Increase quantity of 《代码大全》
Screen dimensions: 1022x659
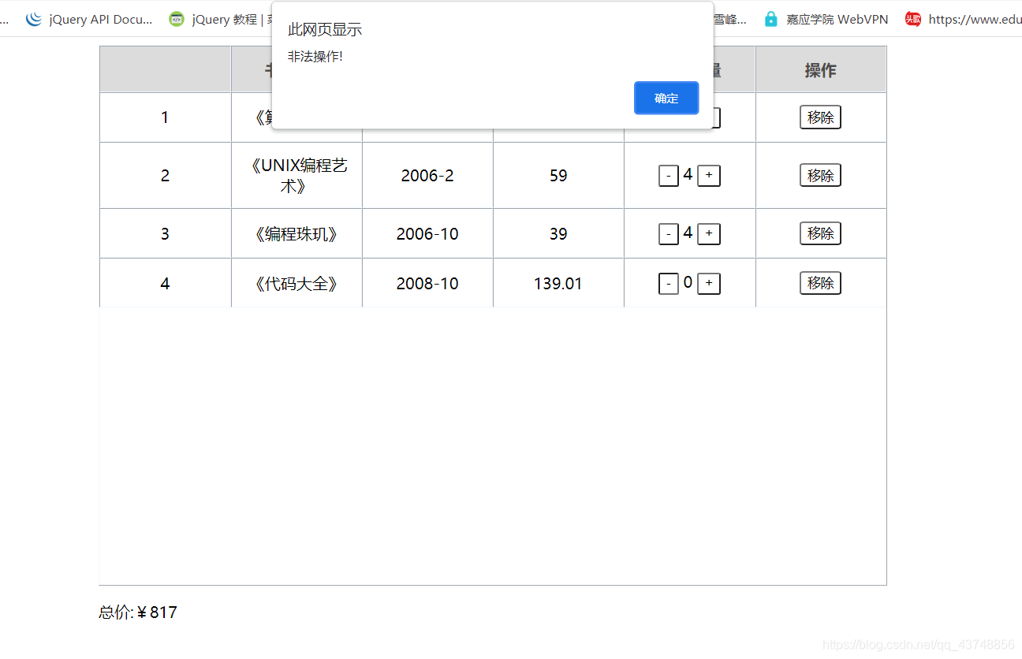tap(709, 284)
